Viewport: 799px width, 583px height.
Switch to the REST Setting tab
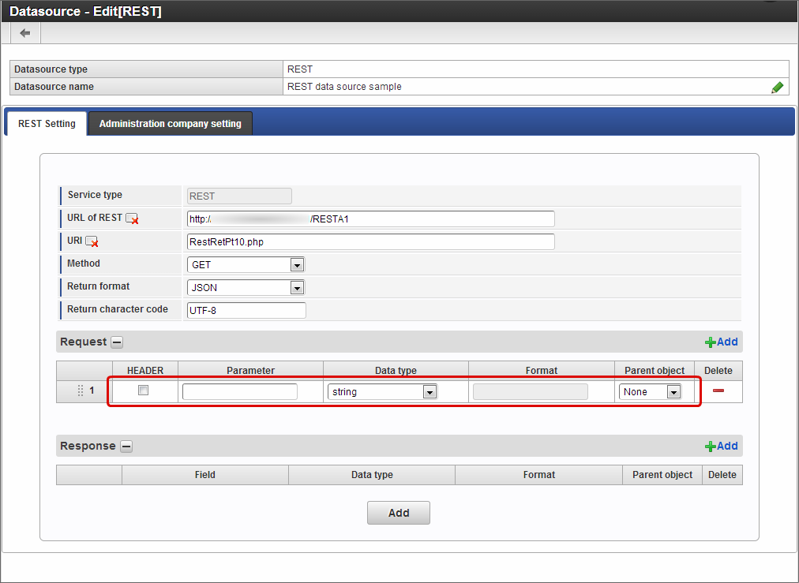coord(47,124)
